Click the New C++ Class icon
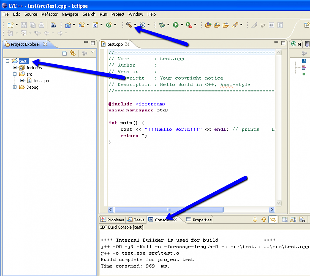 point(109,25)
